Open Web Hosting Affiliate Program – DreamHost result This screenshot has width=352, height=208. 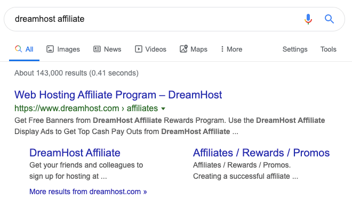tap(118, 95)
